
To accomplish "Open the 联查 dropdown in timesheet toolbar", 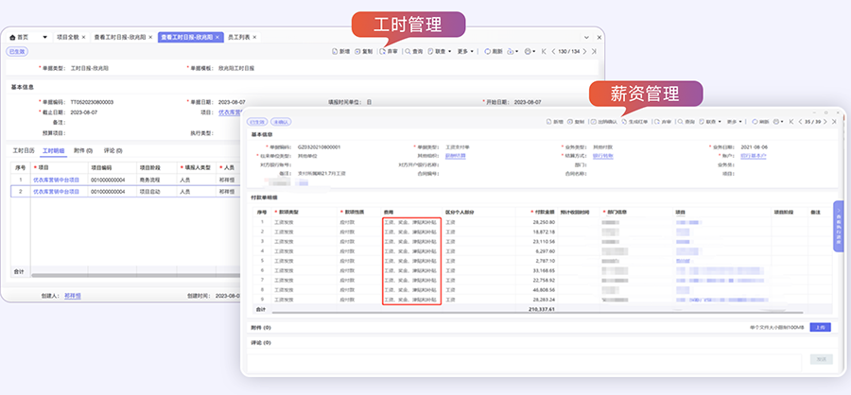I will (441, 50).
